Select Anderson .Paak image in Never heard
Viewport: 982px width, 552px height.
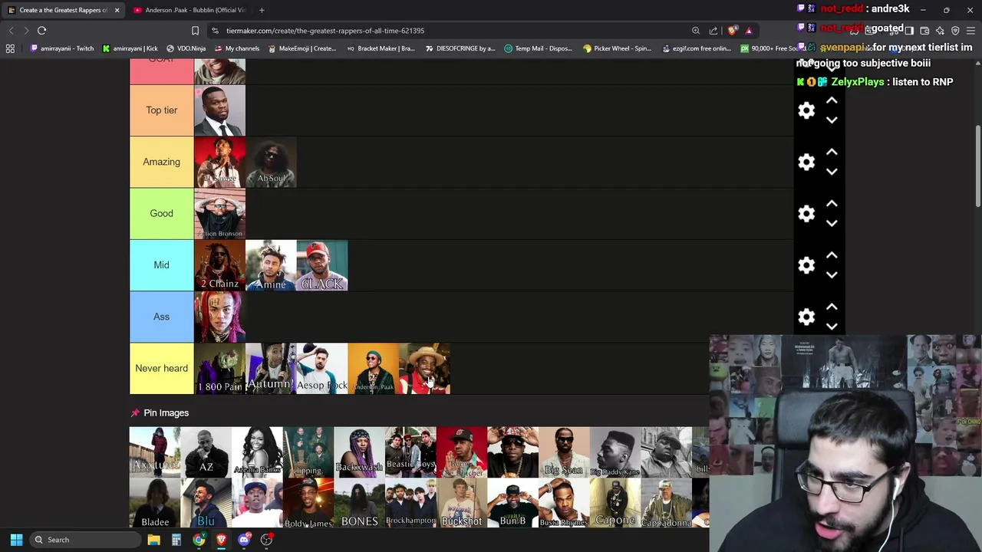tap(374, 369)
